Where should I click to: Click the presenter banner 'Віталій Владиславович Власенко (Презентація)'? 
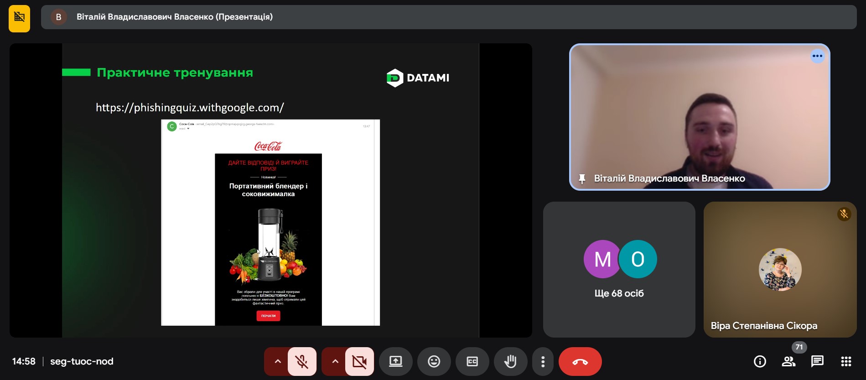coord(449,17)
